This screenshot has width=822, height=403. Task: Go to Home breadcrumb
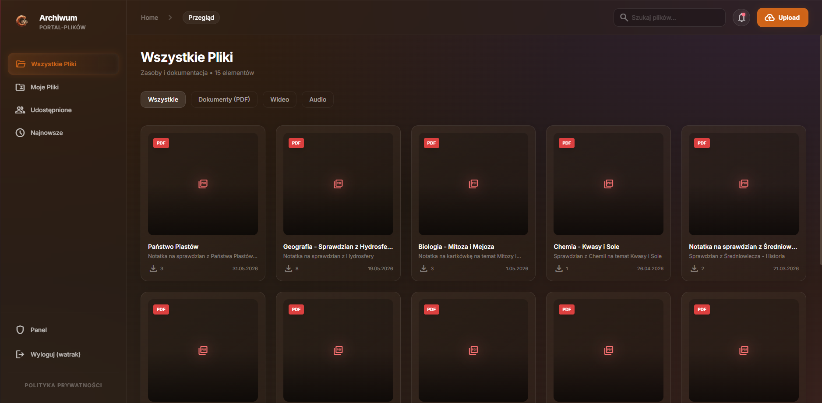pyautogui.click(x=149, y=18)
